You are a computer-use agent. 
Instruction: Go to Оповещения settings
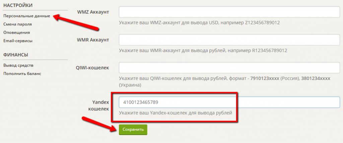click(x=17, y=32)
